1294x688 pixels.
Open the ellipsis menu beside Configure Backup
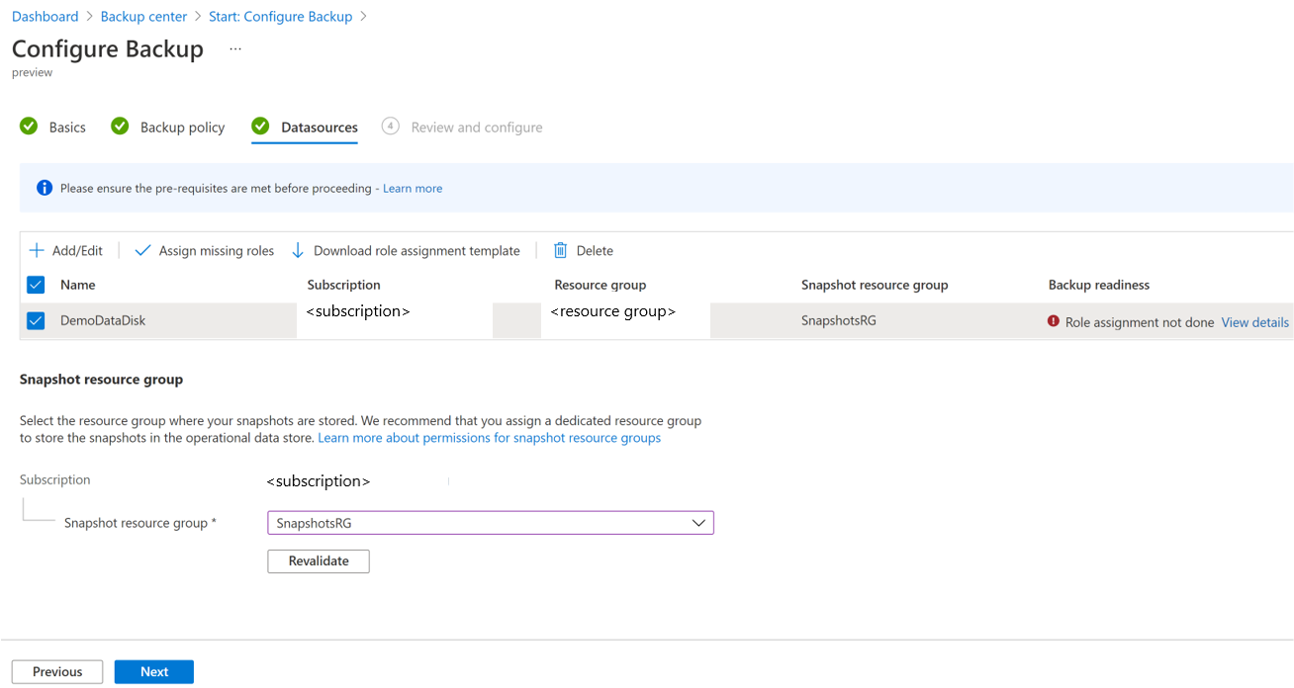(x=235, y=48)
